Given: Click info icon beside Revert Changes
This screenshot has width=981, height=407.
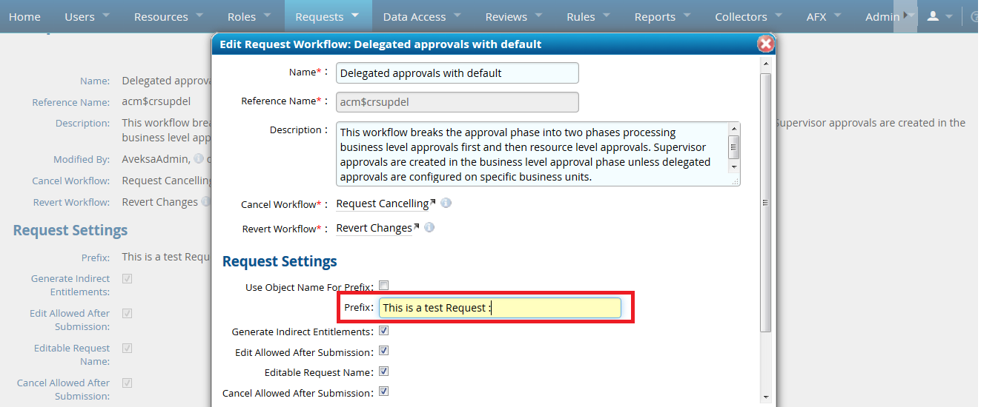Looking at the screenshot, I should click(429, 228).
